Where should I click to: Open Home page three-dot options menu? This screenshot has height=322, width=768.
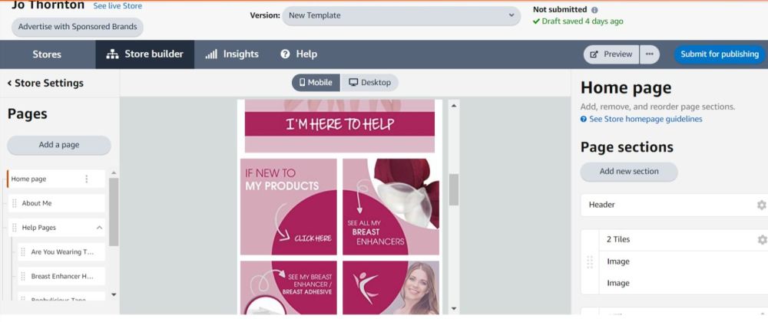[x=87, y=179]
